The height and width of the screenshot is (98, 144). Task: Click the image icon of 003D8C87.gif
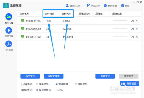(x=22, y=37)
